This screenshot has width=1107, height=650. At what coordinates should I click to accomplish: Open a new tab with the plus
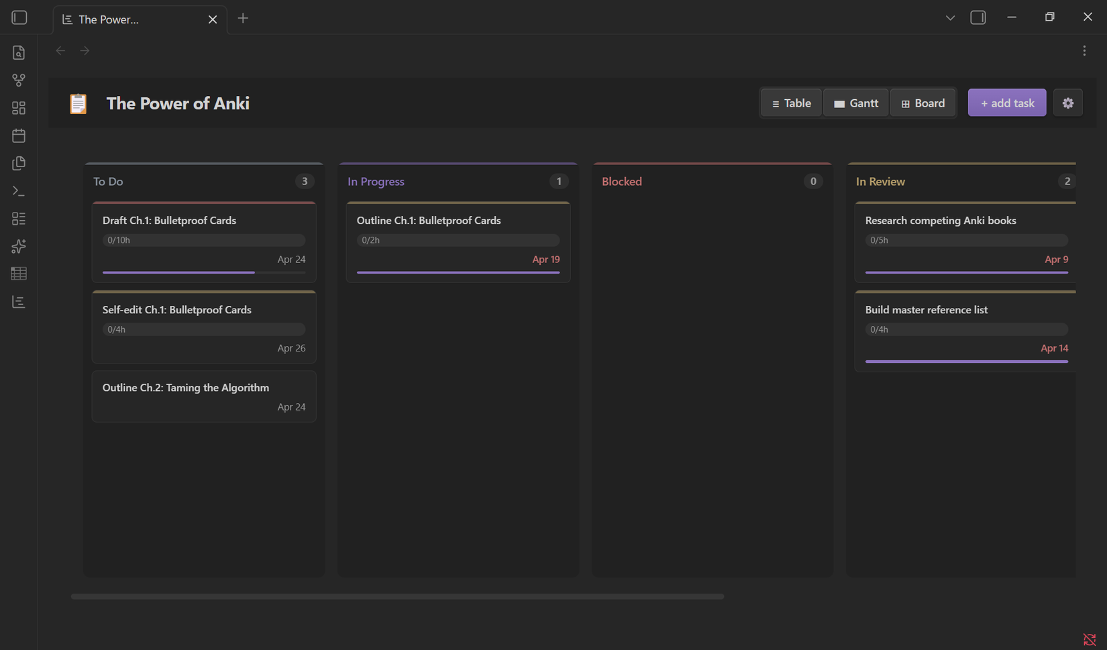[x=243, y=18]
